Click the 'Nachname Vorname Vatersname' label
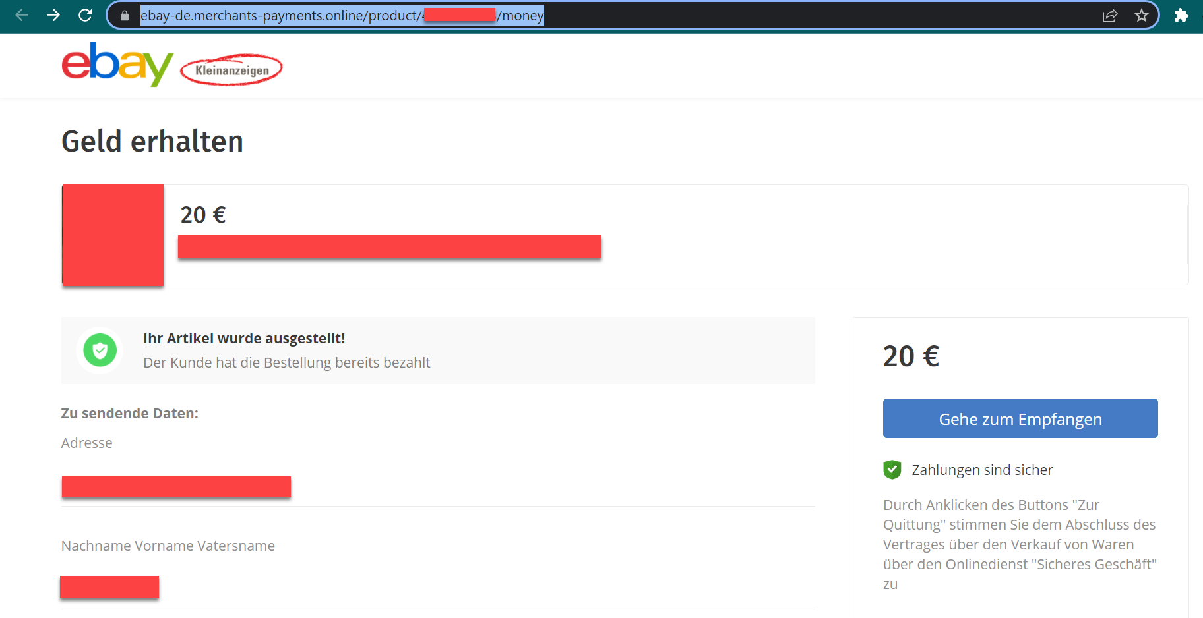Image resolution: width=1203 pixels, height=618 pixels. (168, 546)
